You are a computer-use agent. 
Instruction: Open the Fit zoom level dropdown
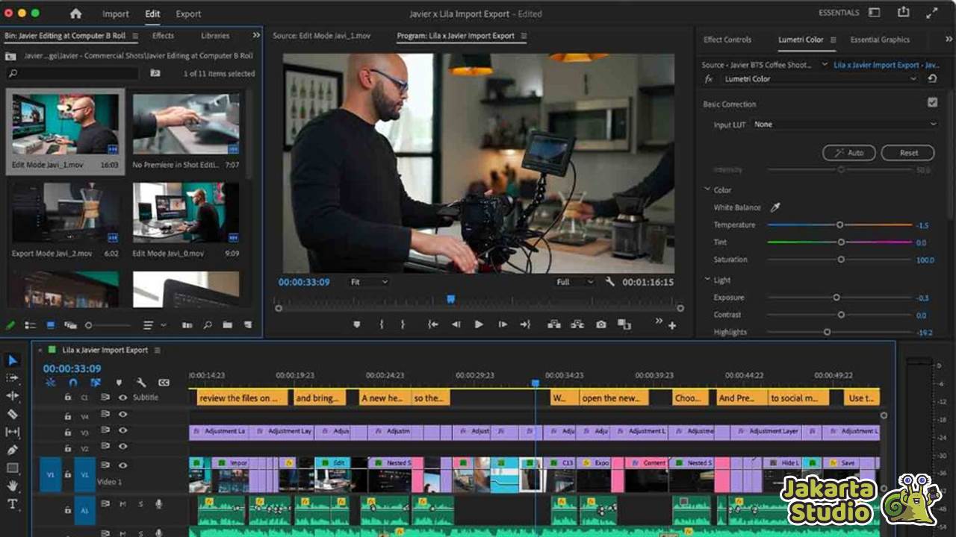click(x=369, y=282)
